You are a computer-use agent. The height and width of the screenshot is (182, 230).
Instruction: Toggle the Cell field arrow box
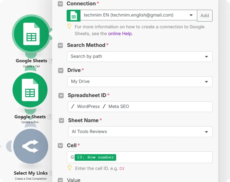click(x=60, y=145)
